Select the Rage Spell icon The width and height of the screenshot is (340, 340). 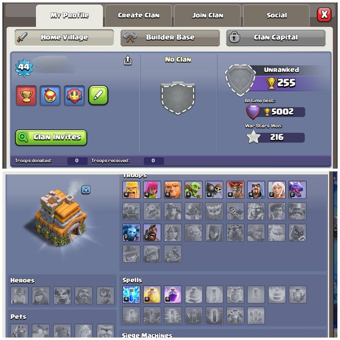coord(173,294)
